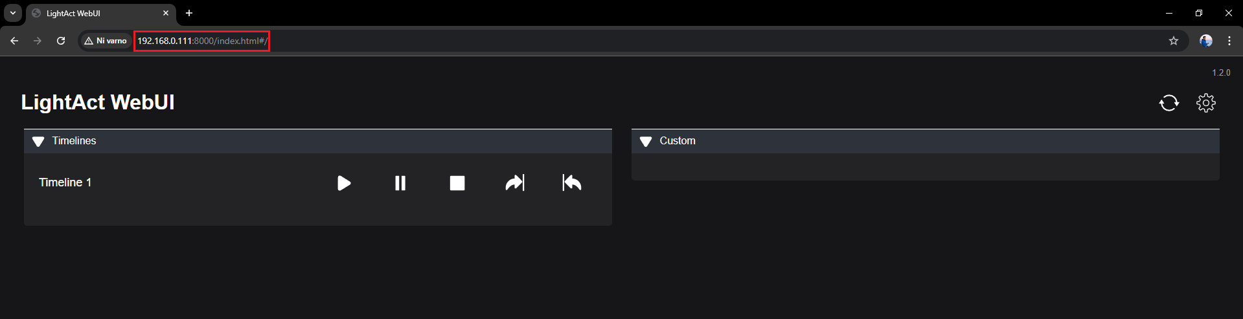Image resolution: width=1243 pixels, height=319 pixels.
Task: Collapse the Custom panel
Action: [646, 141]
